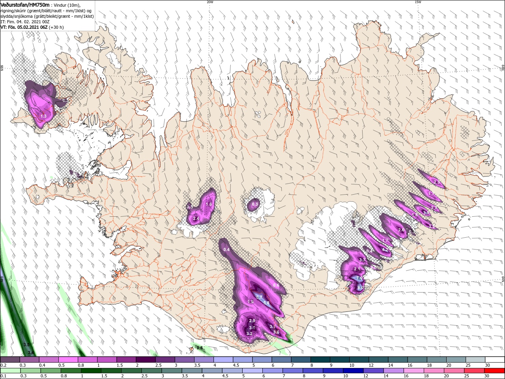The height and width of the screenshot is (379, 505).
Task: Click the '2.9' snowfall value label
Action: [252, 321]
